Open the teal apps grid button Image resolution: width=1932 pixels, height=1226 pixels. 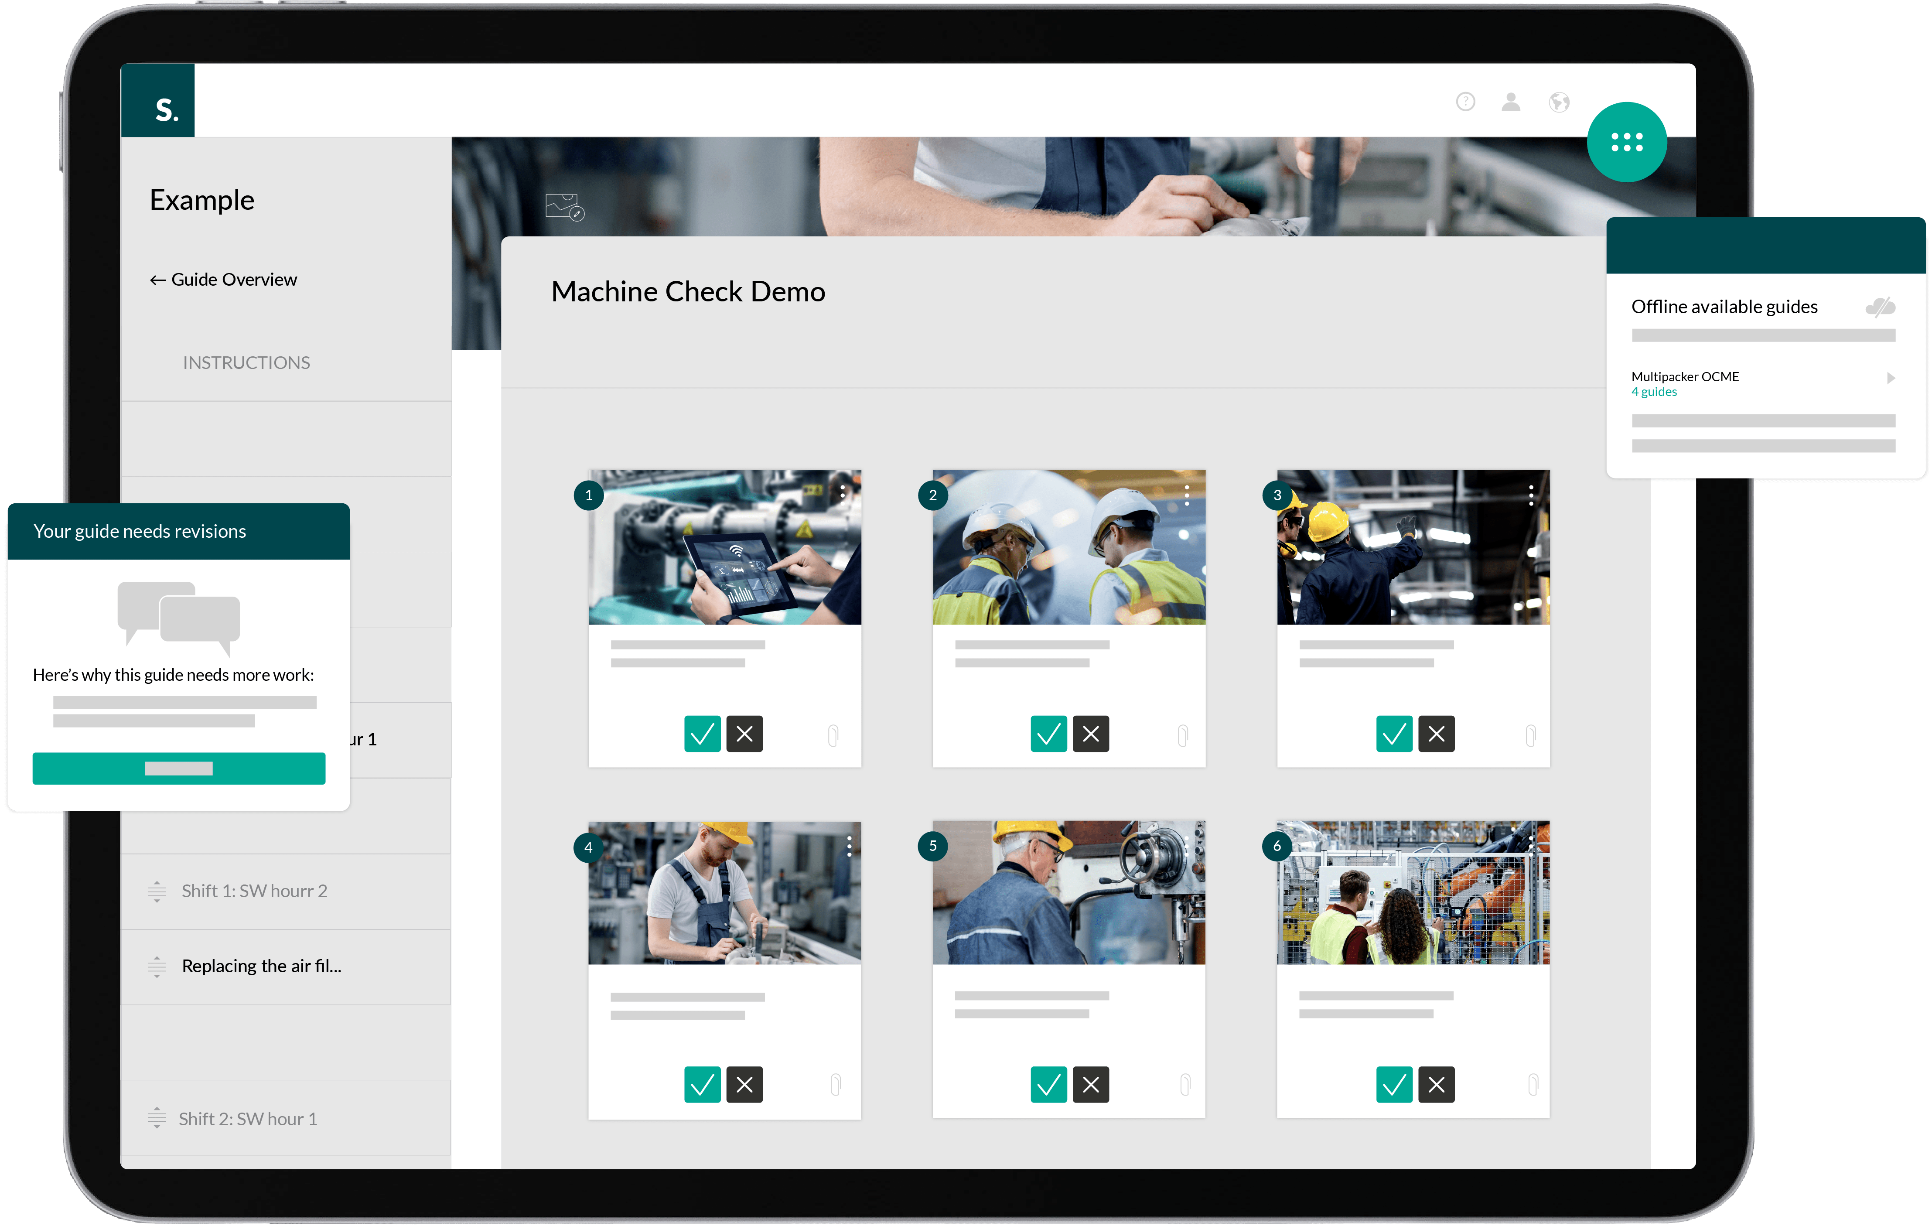pos(1626,142)
